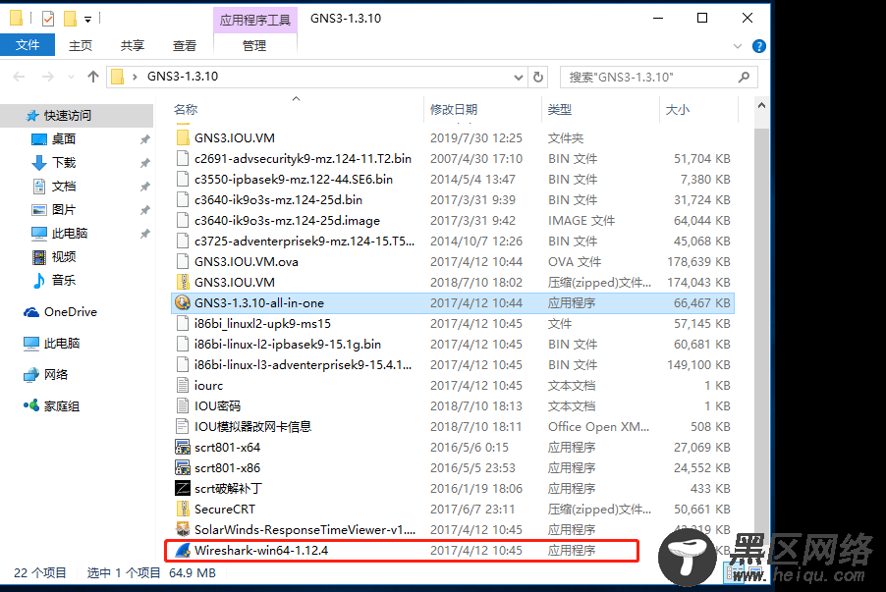Click GNS3-1.3.10 breadcrumb in address bar
This screenshot has height=592, width=886.
tap(183, 77)
